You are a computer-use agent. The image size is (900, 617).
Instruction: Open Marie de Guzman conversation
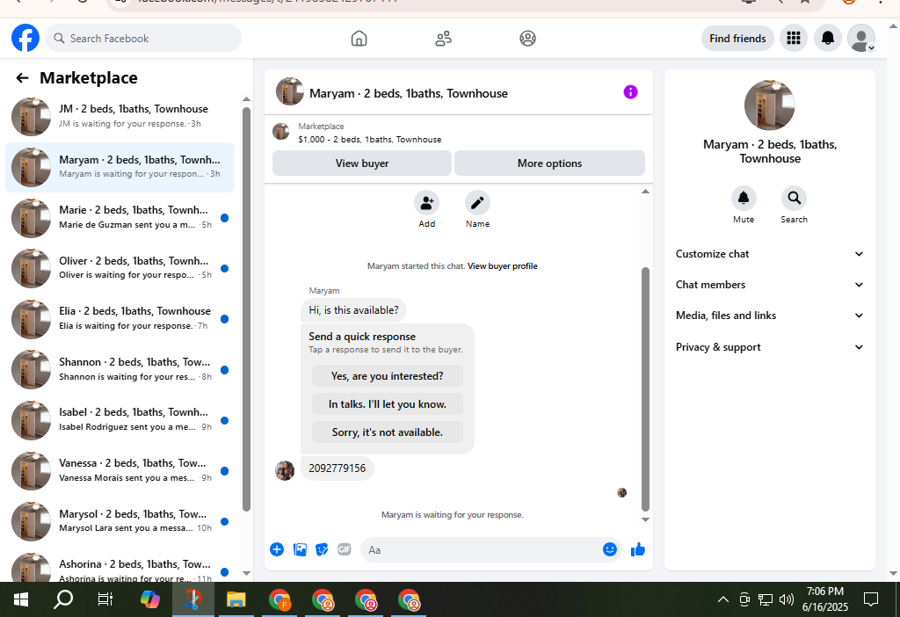pos(120,217)
